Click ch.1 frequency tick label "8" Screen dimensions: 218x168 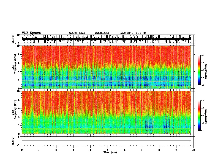[x=19, y=54]
